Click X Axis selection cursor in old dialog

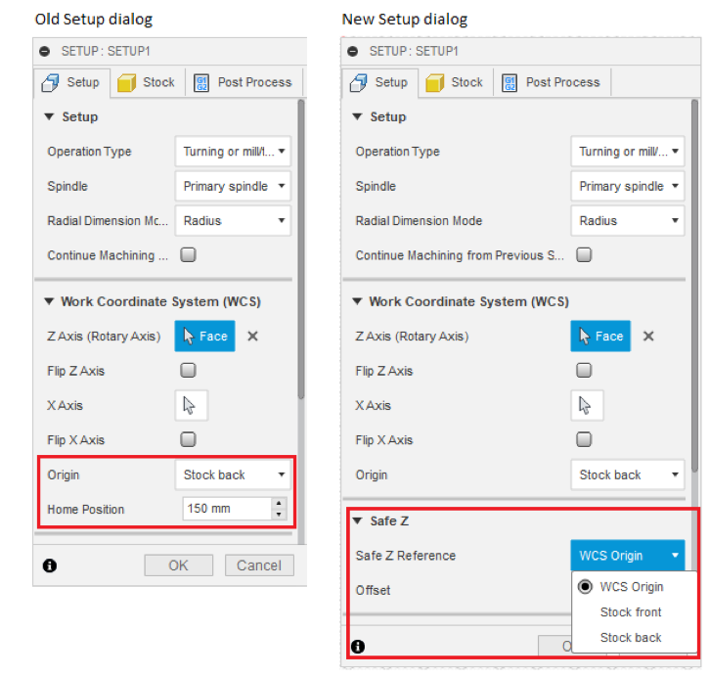tap(192, 406)
